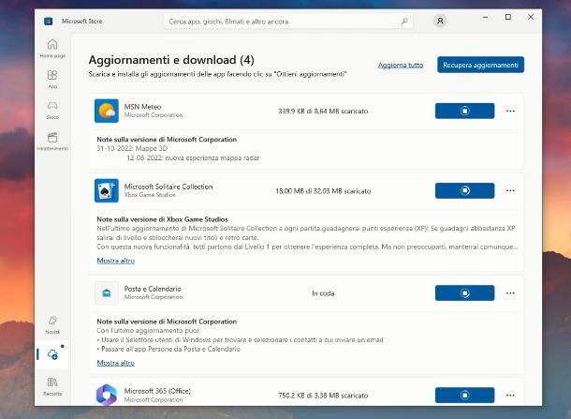Click the MSN Meteo app icon
The width and height of the screenshot is (571, 419).
pos(107,111)
